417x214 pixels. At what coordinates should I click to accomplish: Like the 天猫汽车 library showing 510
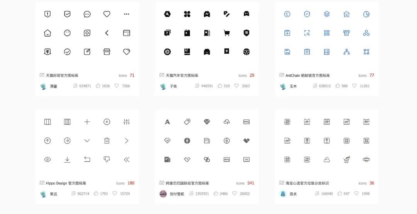220,86
